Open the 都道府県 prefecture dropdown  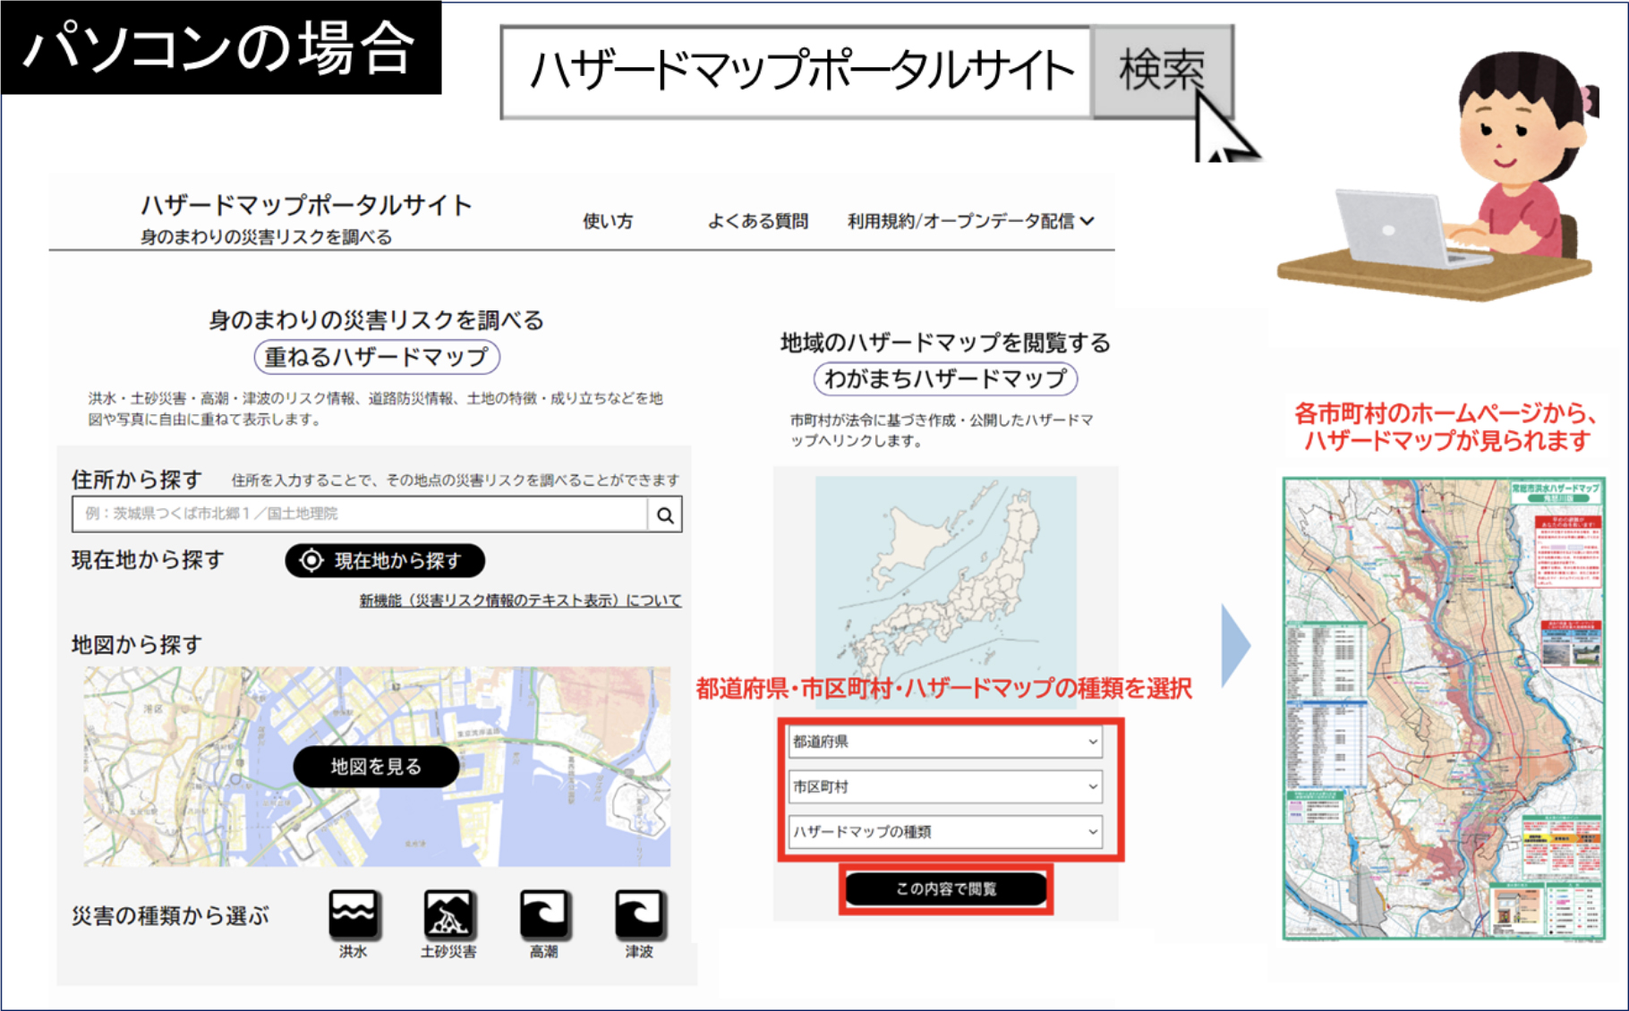[x=944, y=742]
